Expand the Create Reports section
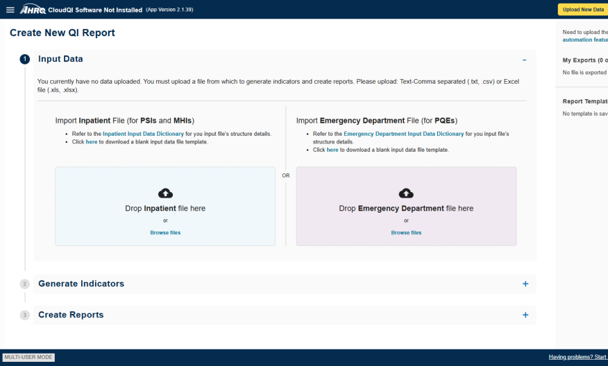The image size is (608, 366). point(525,315)
